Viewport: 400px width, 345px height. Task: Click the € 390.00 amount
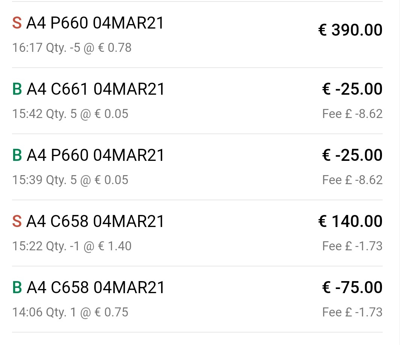pos(350,30)
